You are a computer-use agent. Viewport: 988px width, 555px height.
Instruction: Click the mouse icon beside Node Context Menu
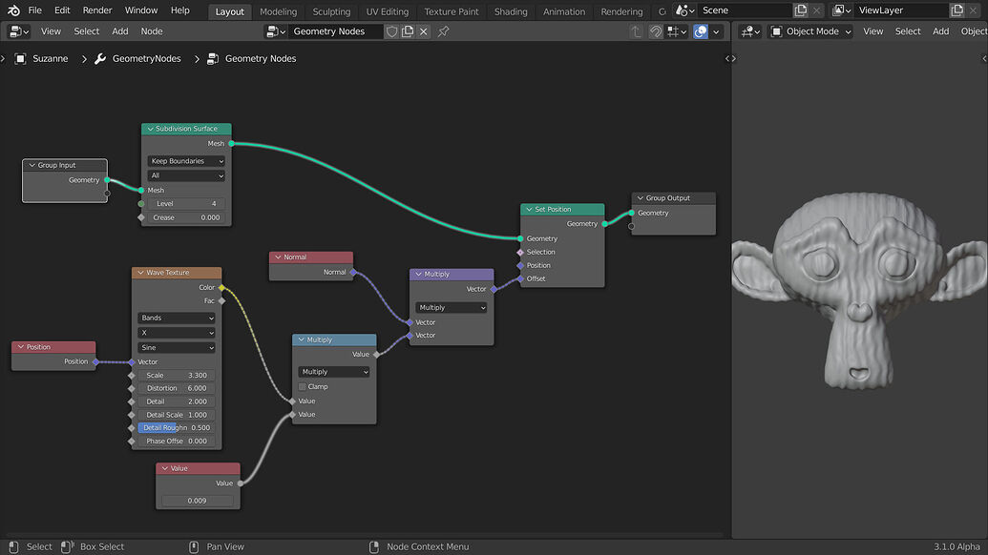pos(374,546)
